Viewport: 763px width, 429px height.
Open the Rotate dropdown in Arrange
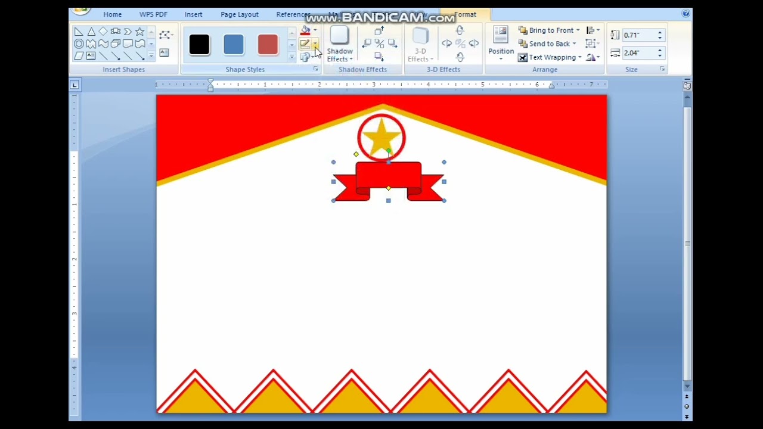[x=593, y=57]
